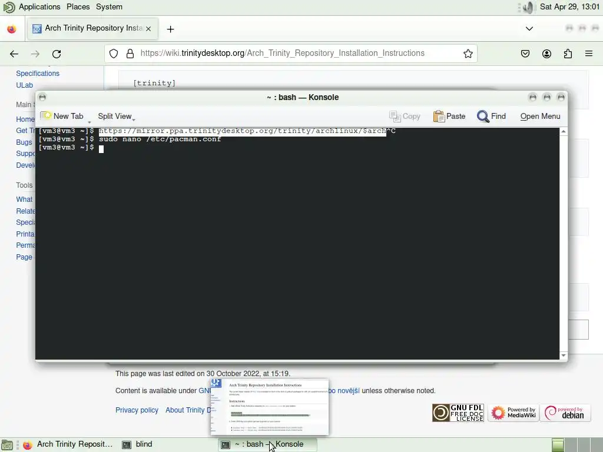Open the Bugs link in wiki sidebar
Screen dimensions: 603x452
point(24,142)
